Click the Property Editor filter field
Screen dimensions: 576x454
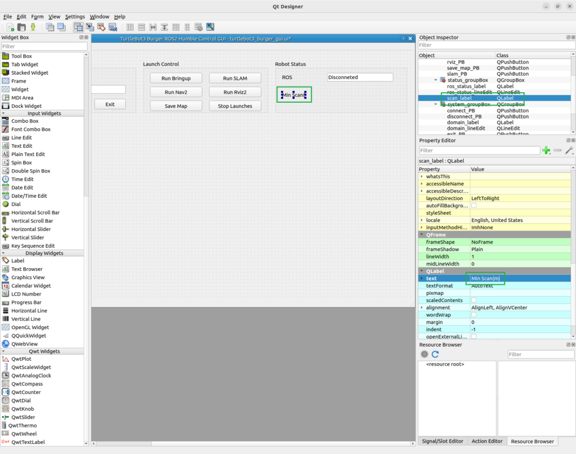479,151
